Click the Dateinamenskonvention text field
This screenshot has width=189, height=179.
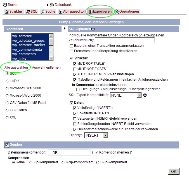[69, 153]
